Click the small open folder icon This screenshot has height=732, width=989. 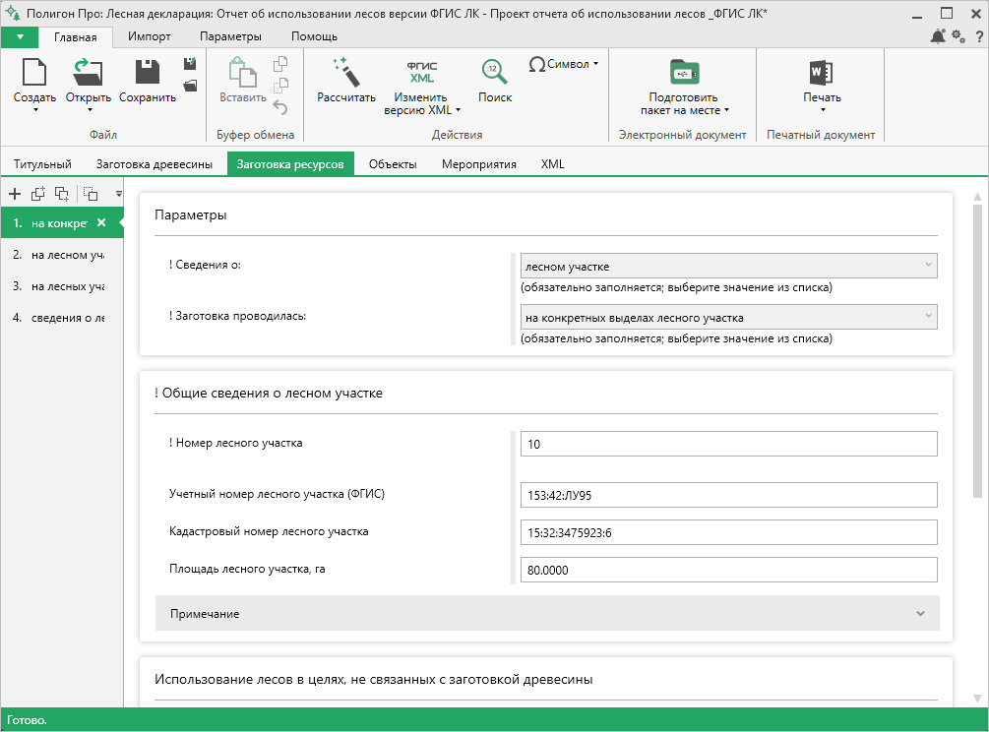(190, 86)
